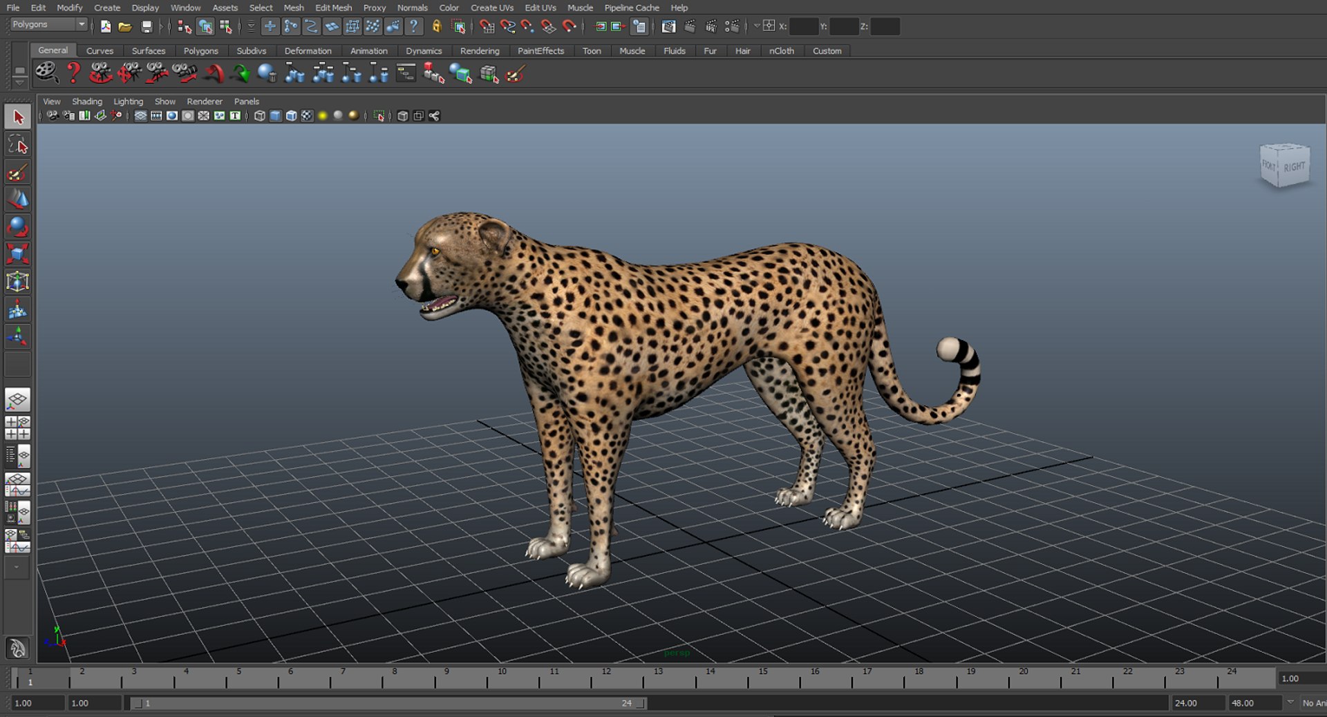
Task: Switch to the PaintEffects shelf tab
Action: coord(540,51)
